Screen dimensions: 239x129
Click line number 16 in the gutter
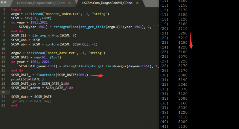(4, 75)
